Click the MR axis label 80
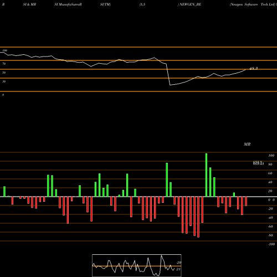The width and height of the screenshot is (277, 277). click(x=270, y=165)
